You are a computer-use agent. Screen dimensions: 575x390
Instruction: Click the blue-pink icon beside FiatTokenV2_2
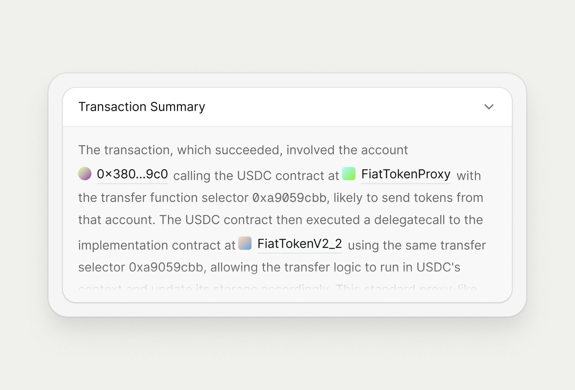point(245,244)
